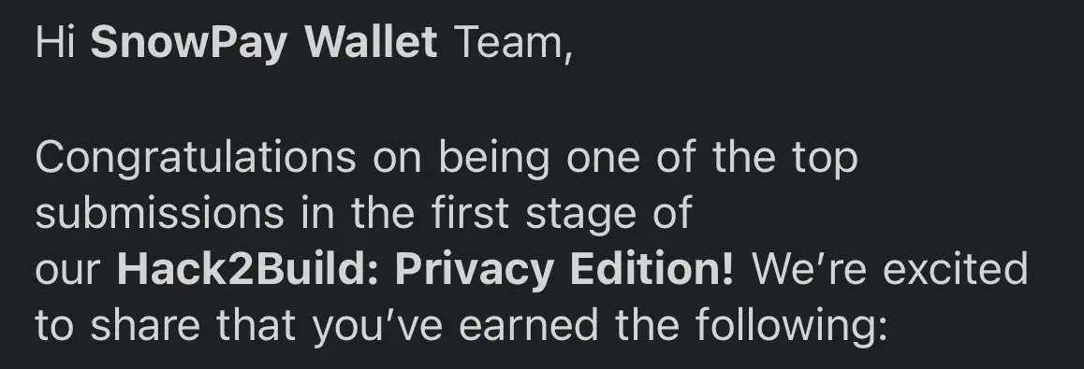Click the greeting word "Hi"

[x=55, y=41]
